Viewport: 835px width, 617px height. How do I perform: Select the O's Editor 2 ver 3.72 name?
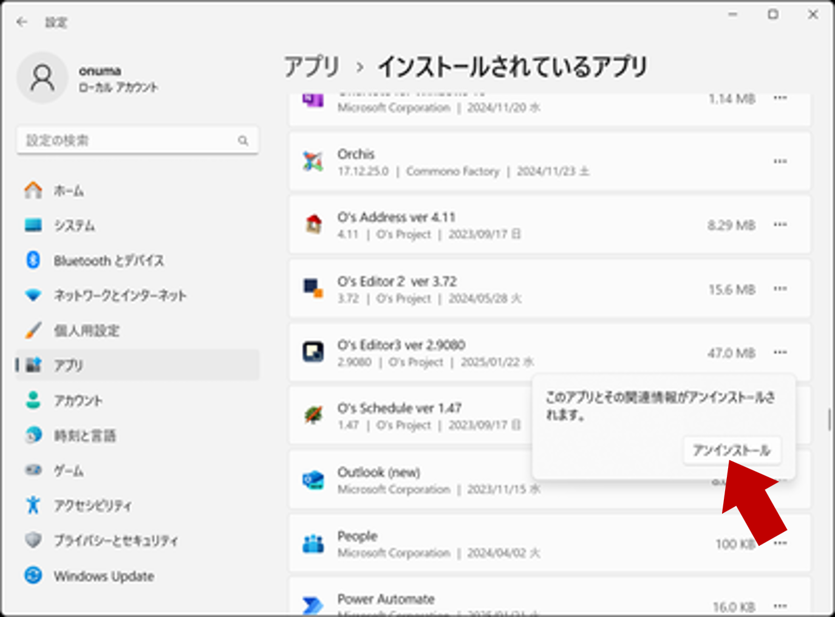397,281
